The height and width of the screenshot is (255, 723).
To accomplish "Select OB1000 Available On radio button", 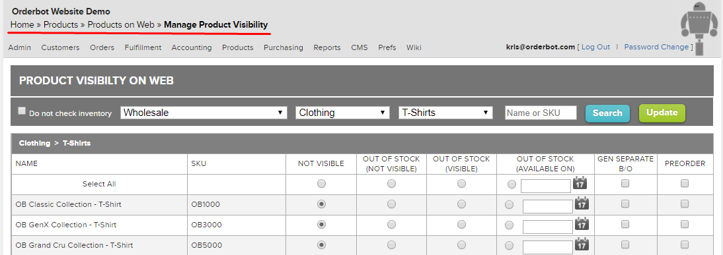I will click(509, 205).
